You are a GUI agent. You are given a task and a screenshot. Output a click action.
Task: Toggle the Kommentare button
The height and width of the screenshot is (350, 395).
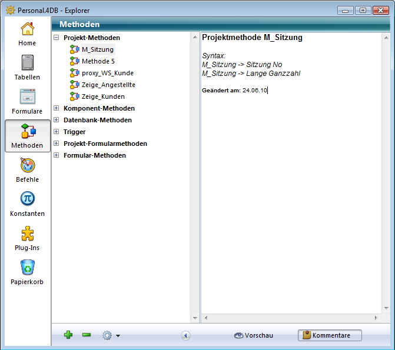tap(330, 335)
